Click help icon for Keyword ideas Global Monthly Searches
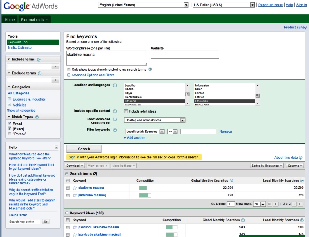This screenshot has height=237, width=309. pyautogui.click(x=243, y=220)
